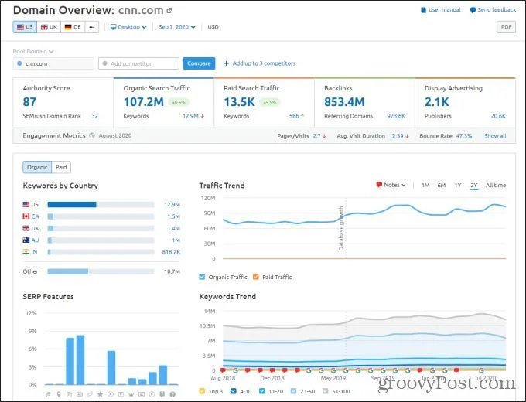This screenshot has height=402, width=526.
Task: Click the cnn.com domain input field
Action: 53,63
